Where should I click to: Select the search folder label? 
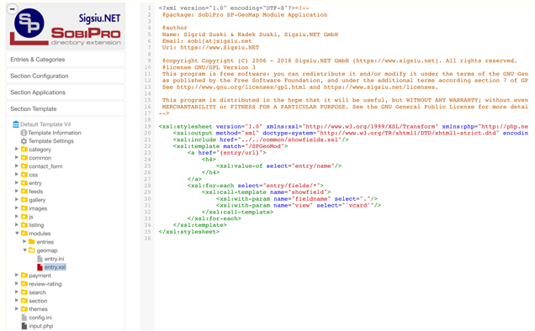[37, 292]
